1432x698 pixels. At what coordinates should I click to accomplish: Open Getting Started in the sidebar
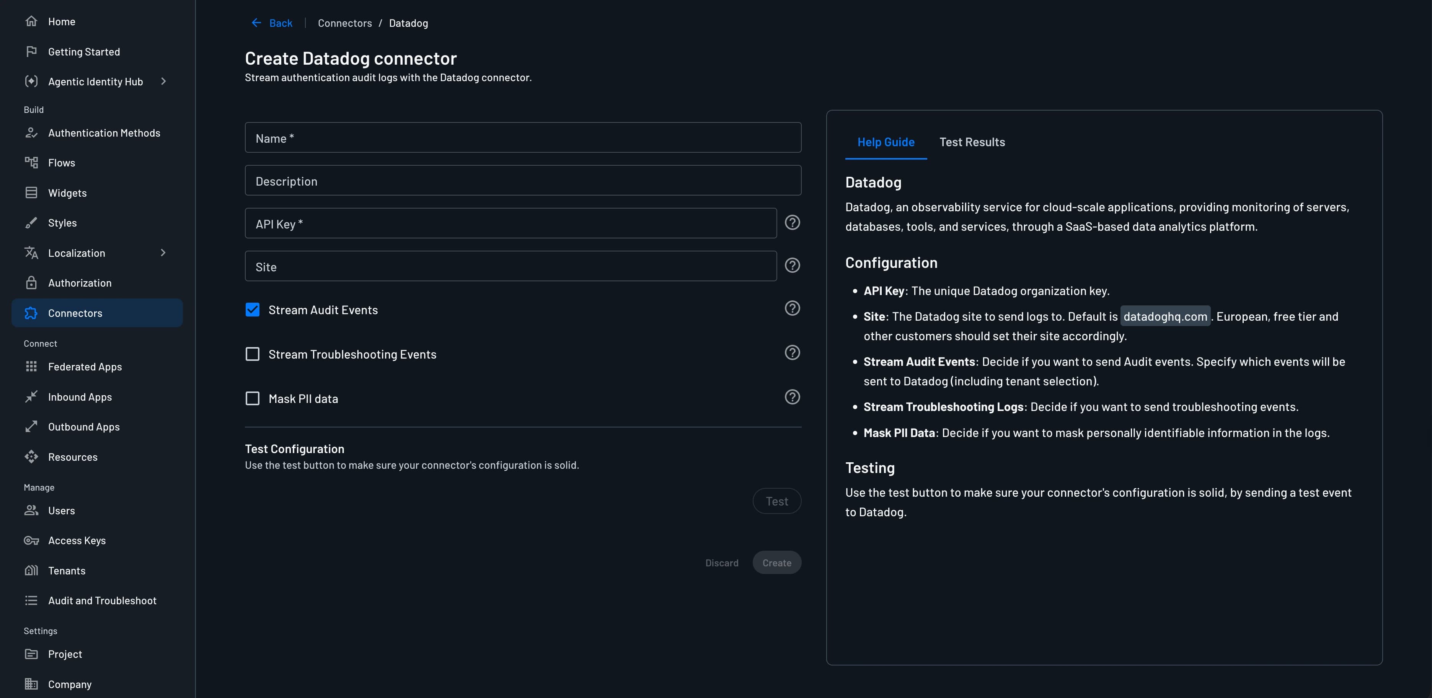click(97, 52)
